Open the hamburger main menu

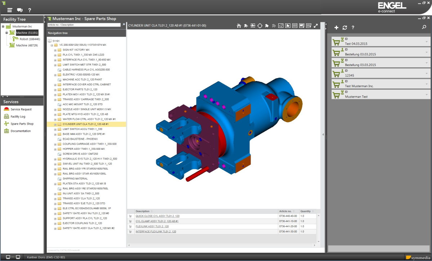click(10, 10)
